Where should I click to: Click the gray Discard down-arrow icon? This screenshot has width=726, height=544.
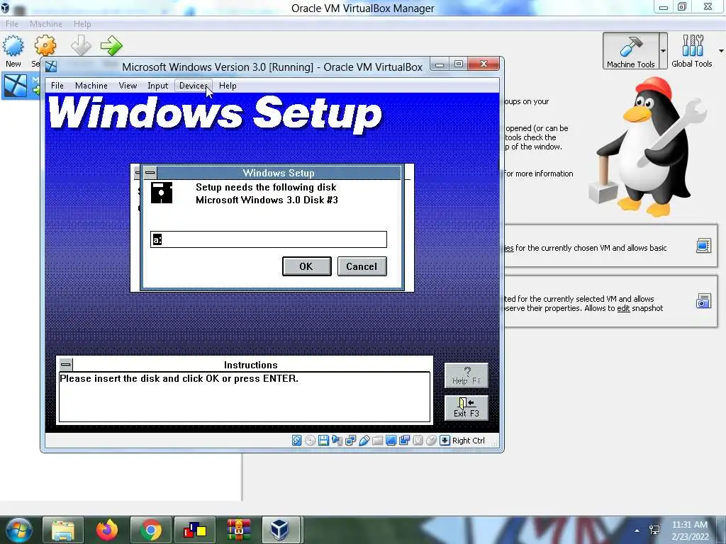[x=81, y=45]
